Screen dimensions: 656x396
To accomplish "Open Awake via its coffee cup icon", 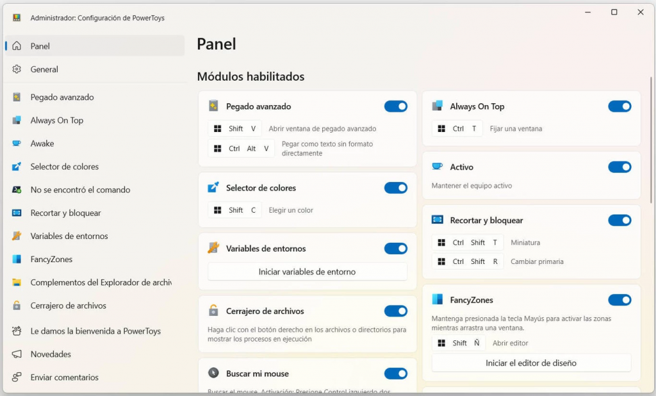I will 17,144.
